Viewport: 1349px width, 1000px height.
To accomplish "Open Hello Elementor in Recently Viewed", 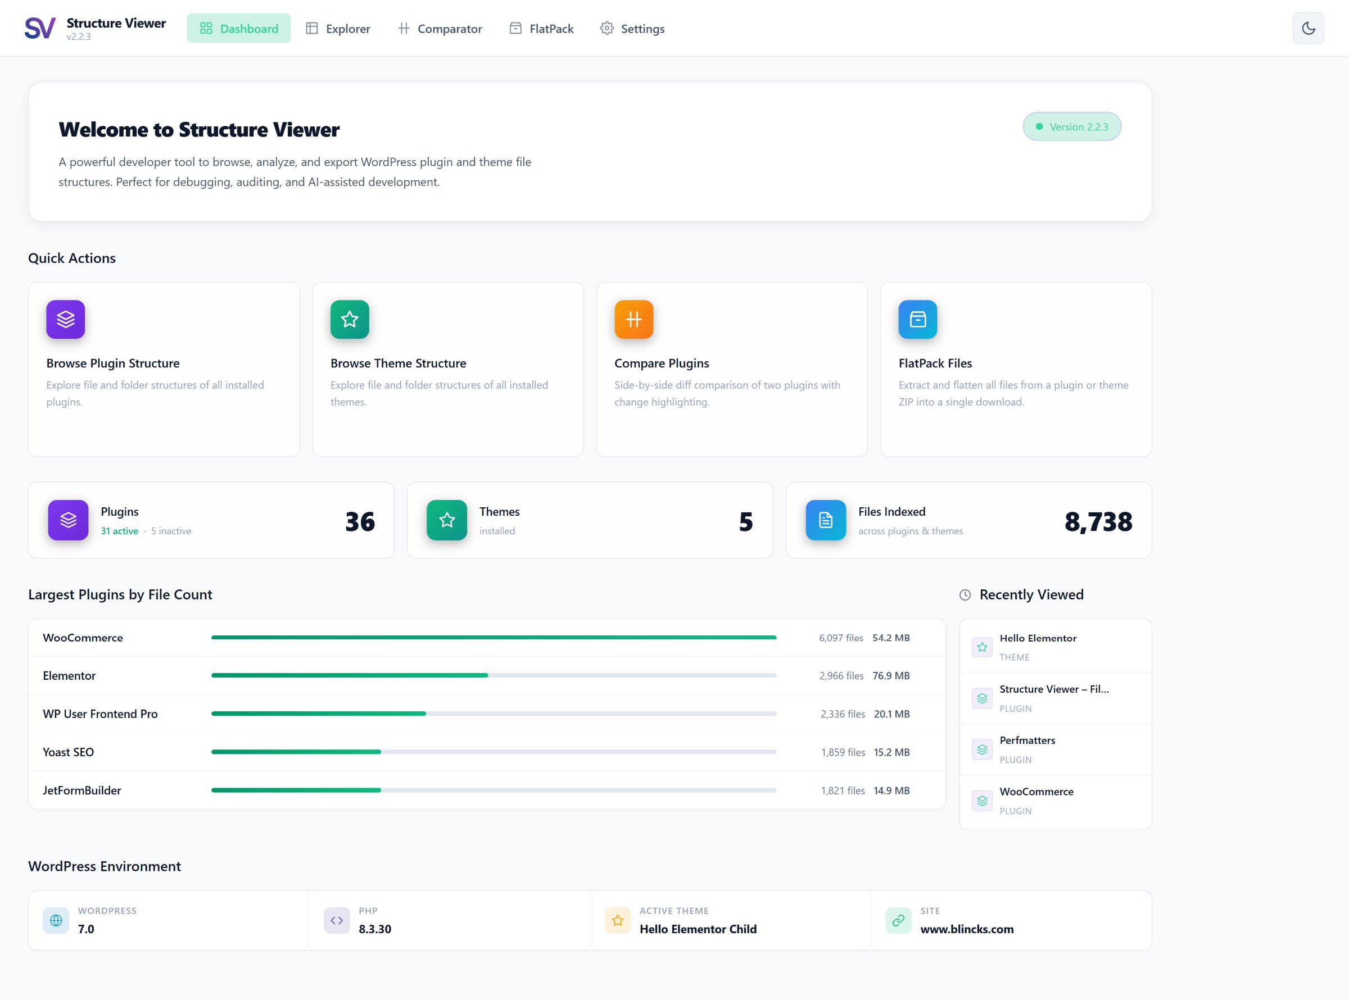I will 1054,647.
